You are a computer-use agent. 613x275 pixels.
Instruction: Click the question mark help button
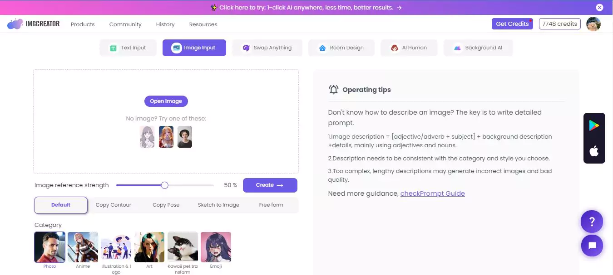click(592, 222)
